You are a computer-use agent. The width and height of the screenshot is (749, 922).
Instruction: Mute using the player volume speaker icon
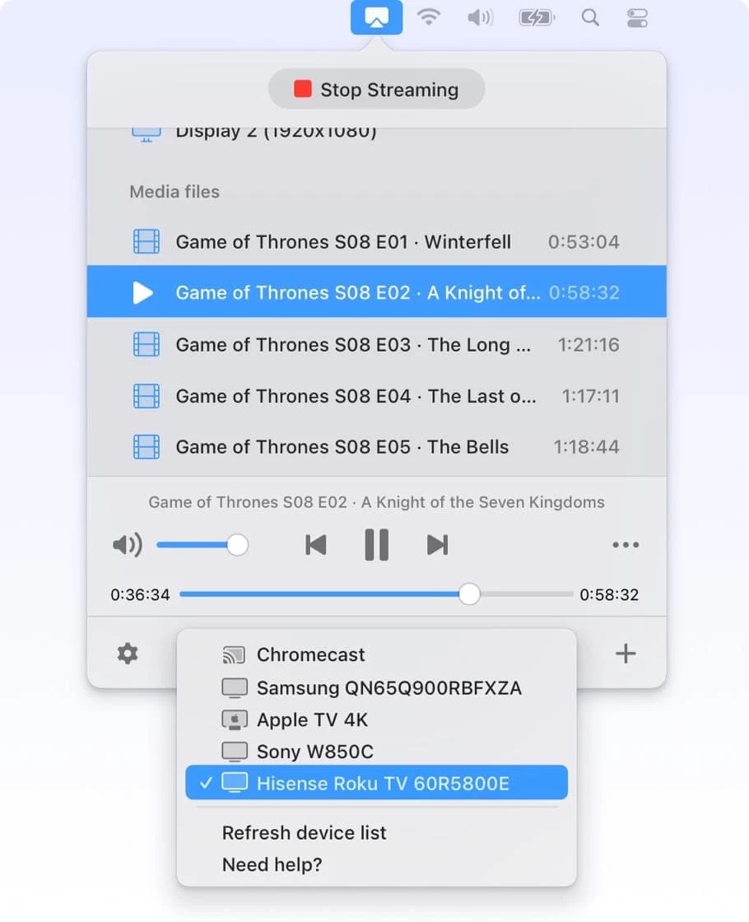pyautogui.click(x=127, y=545)
